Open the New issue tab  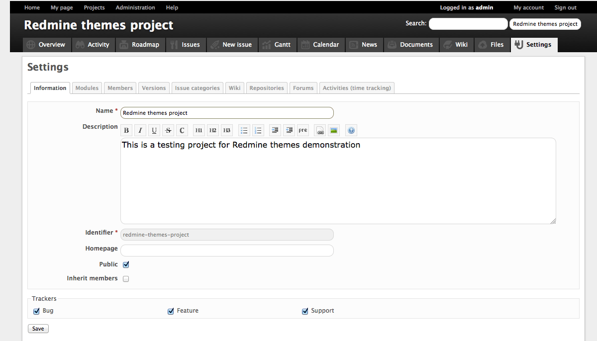(x=231, y=45)
